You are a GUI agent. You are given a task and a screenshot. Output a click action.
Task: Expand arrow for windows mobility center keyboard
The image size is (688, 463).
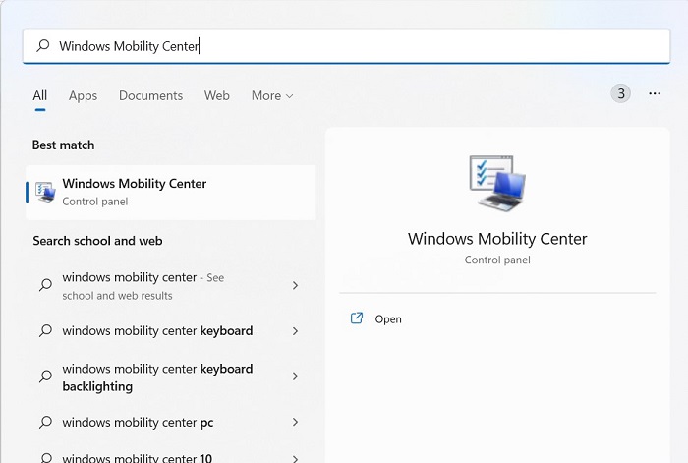pyautogui.click(x=295, y=331)
